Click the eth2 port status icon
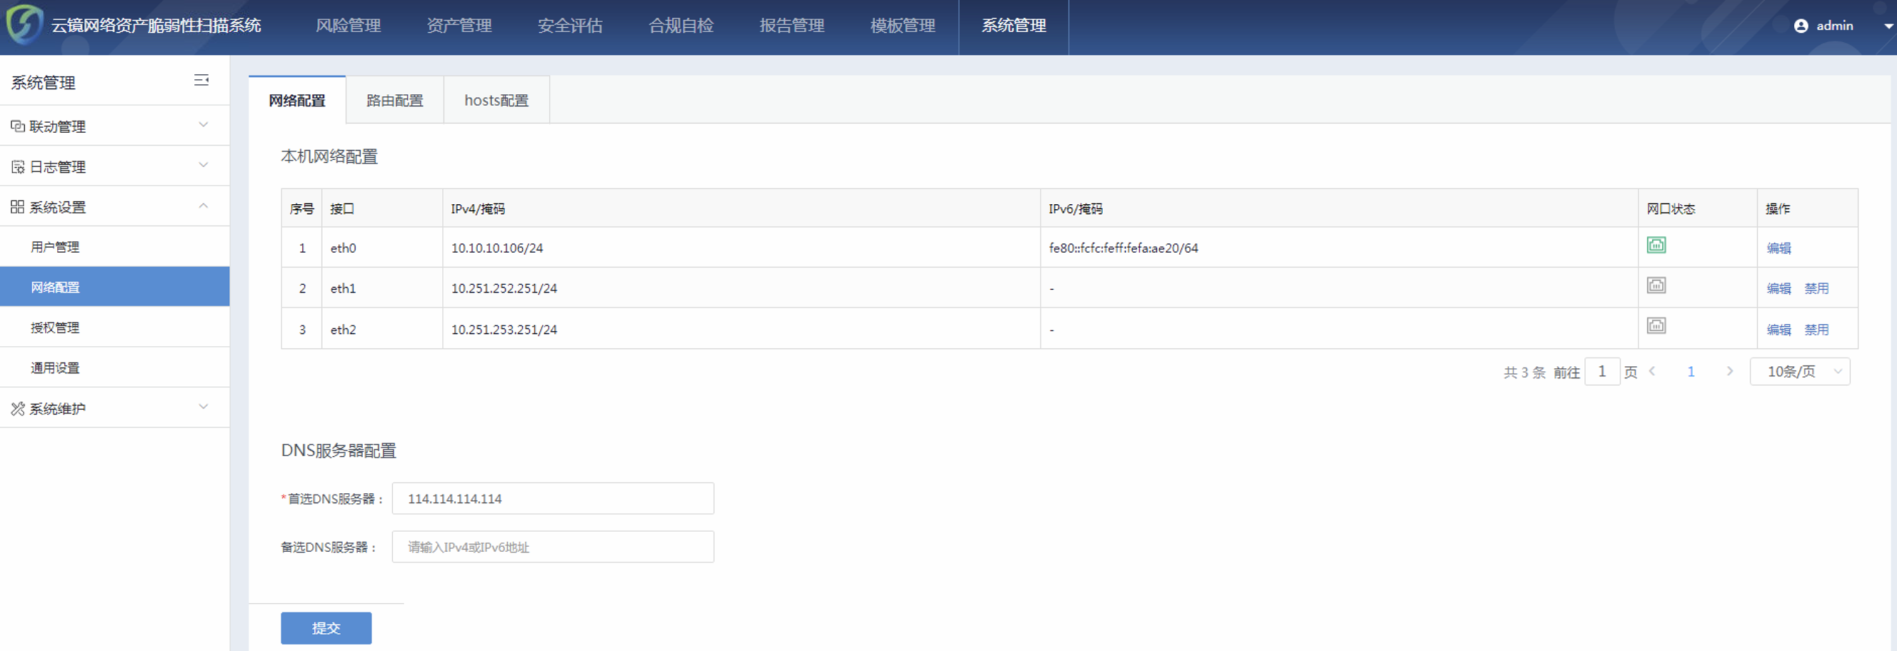 coord(1656,326)
